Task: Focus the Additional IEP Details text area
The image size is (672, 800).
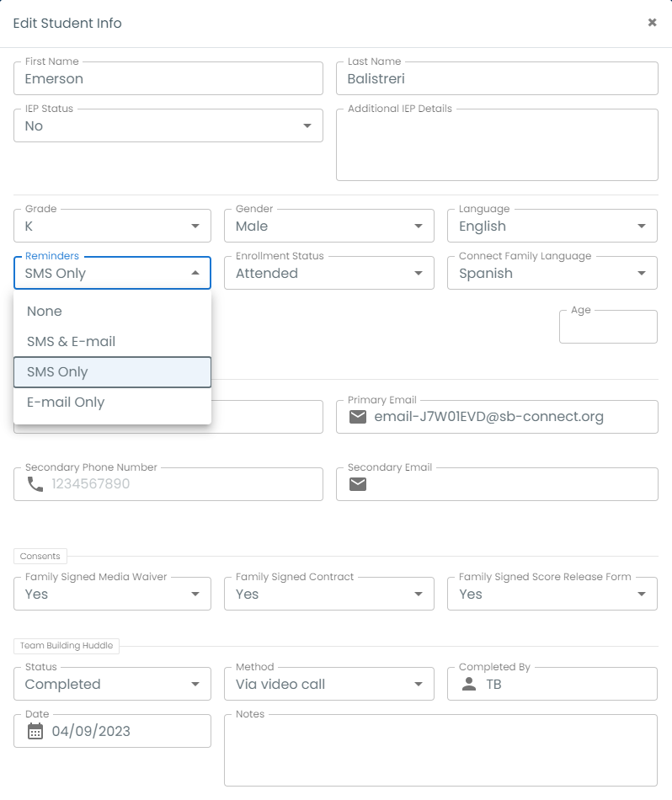Action: click(x=497, y=147)
